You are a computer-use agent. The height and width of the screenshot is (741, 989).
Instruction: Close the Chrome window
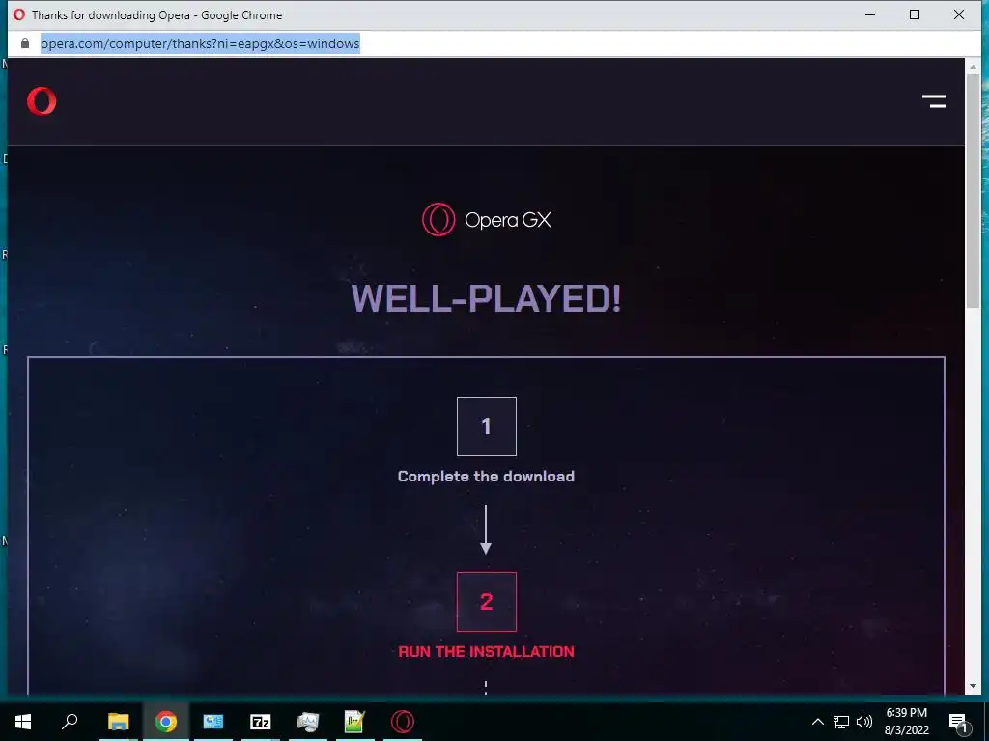tap(959, 14)
